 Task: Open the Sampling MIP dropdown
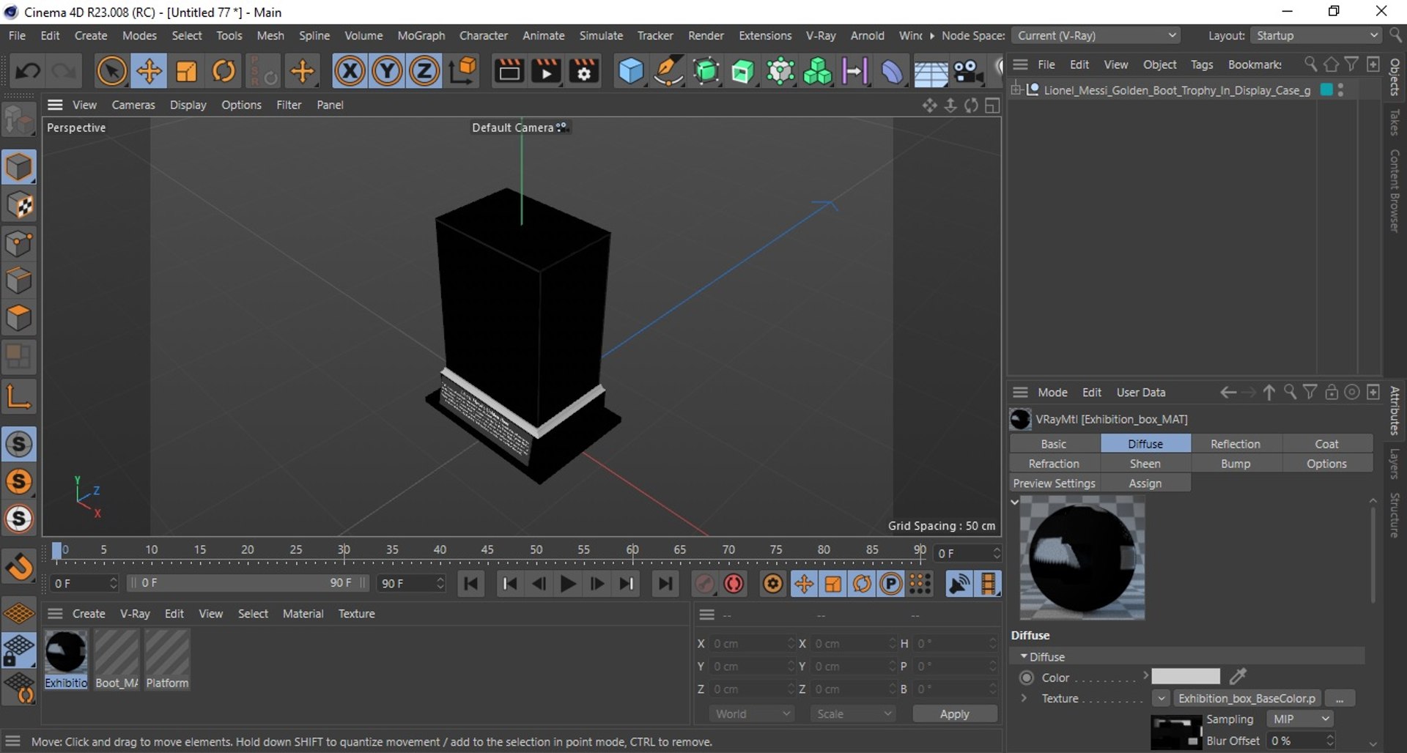coord(1301,719)
